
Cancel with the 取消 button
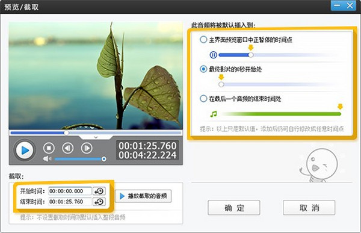309,208
